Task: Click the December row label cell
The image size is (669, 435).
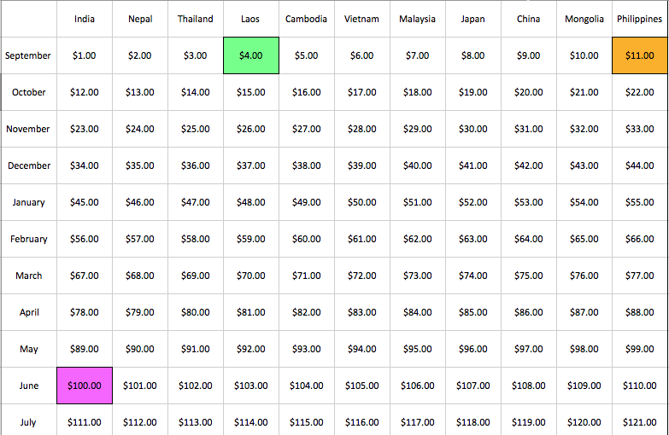Action: [29, 165]
